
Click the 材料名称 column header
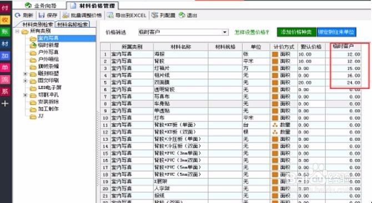click(x=180, y=47)
